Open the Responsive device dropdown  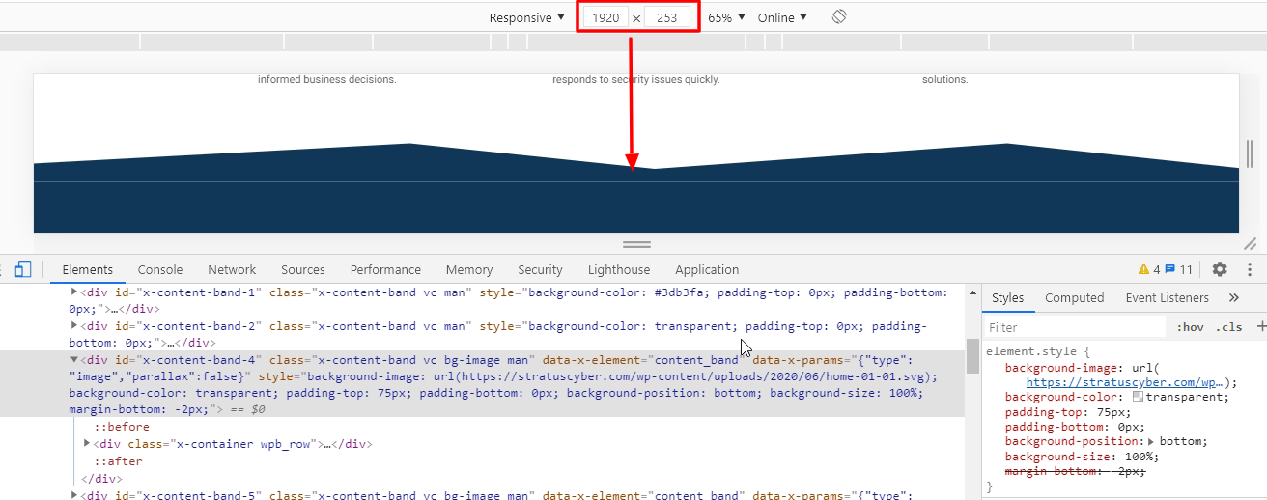coord(527,17)
